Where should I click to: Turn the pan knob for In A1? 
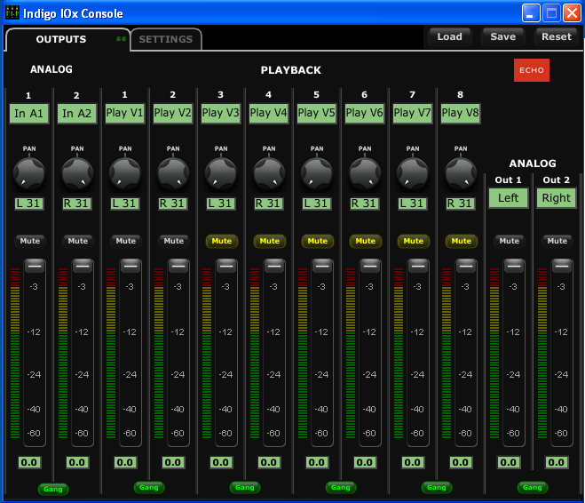29,172
